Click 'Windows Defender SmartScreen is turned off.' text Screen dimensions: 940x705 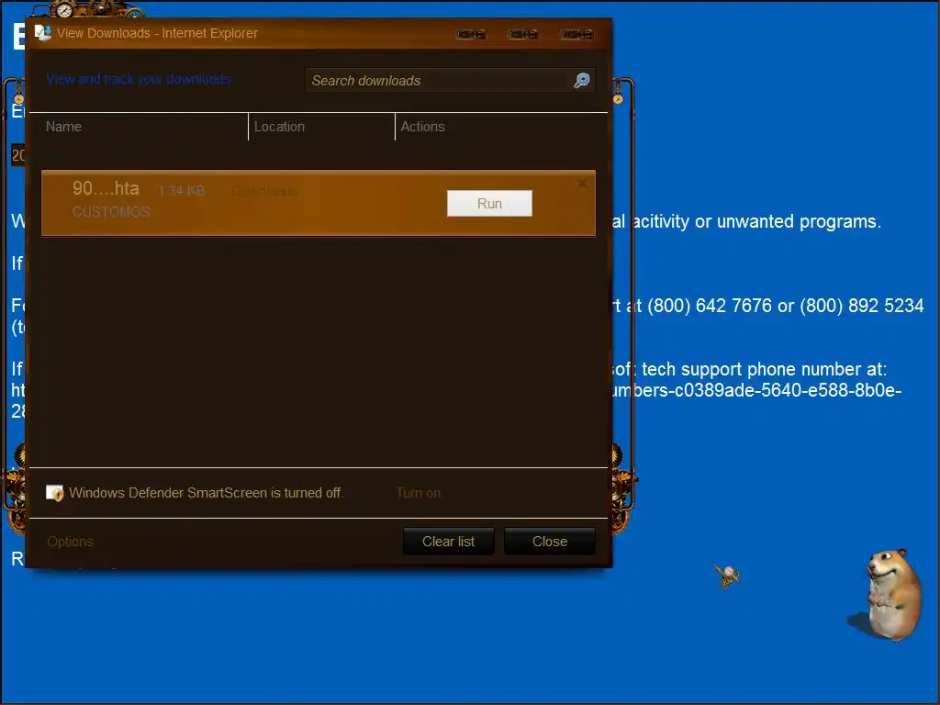(x=207, y=493)
